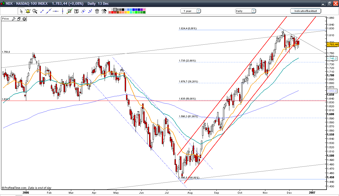The image size is (339, 196).
Task: Choose the parallel lines drawing tool
Action: coord(84,11)
